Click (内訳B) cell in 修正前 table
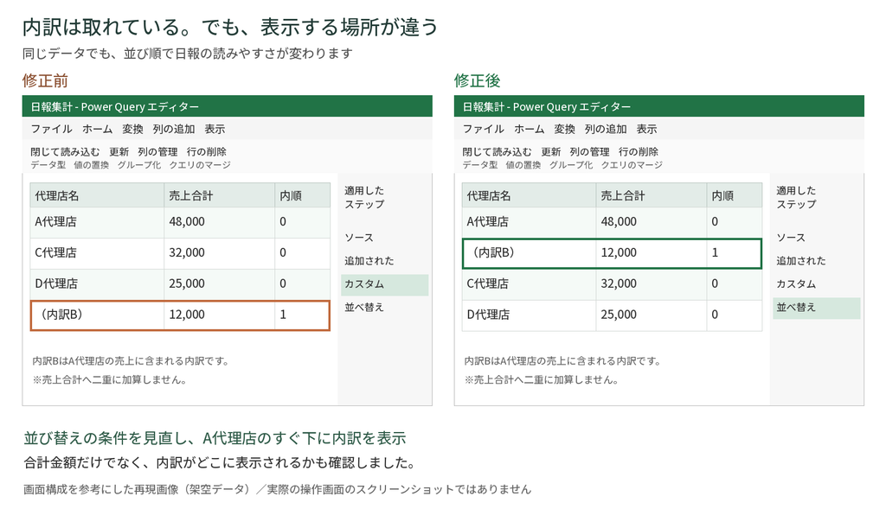 point(97,315)
